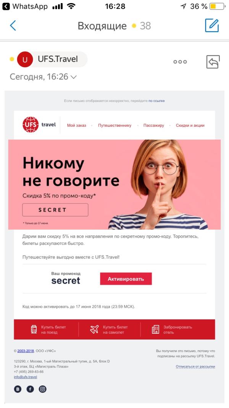The image size is (229, 408).
Task: Select the Путешественнику menu item
Action: point(114,126)
